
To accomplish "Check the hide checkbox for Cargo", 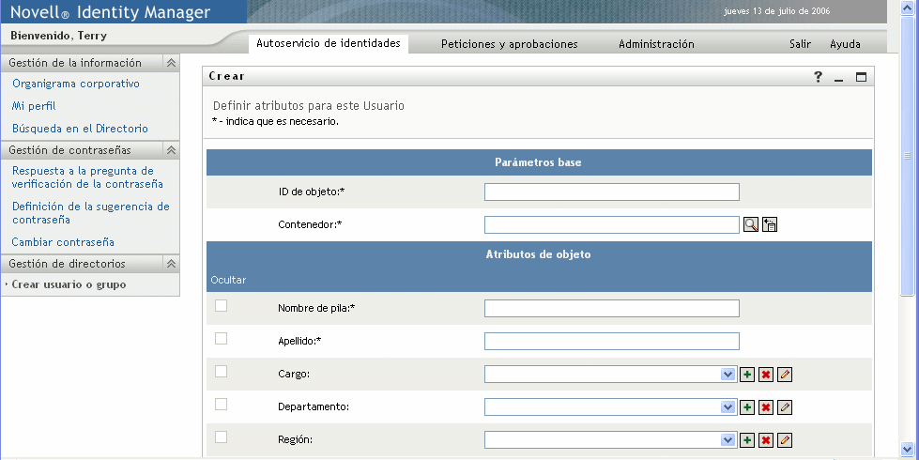I will click(222, 371).
